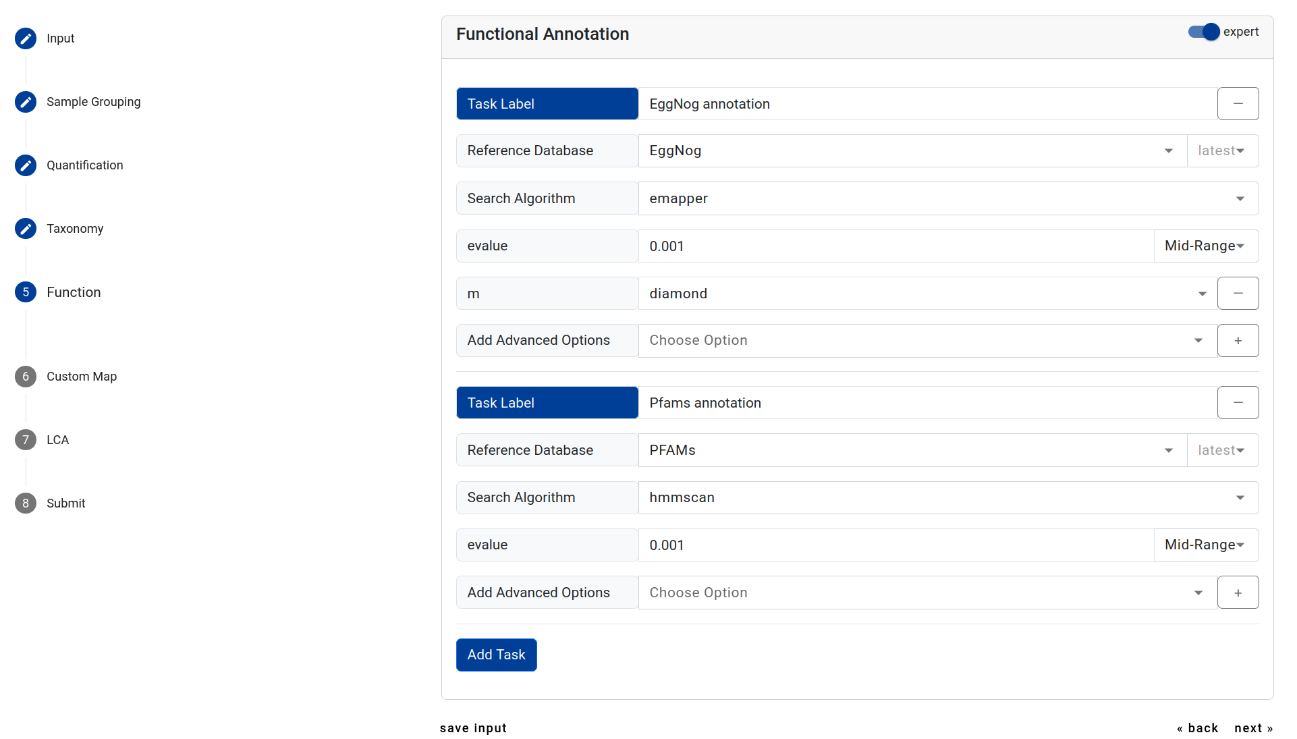Edit the Pfams evalue input field
The image size is (1297, 739).
tap(895, 545)
